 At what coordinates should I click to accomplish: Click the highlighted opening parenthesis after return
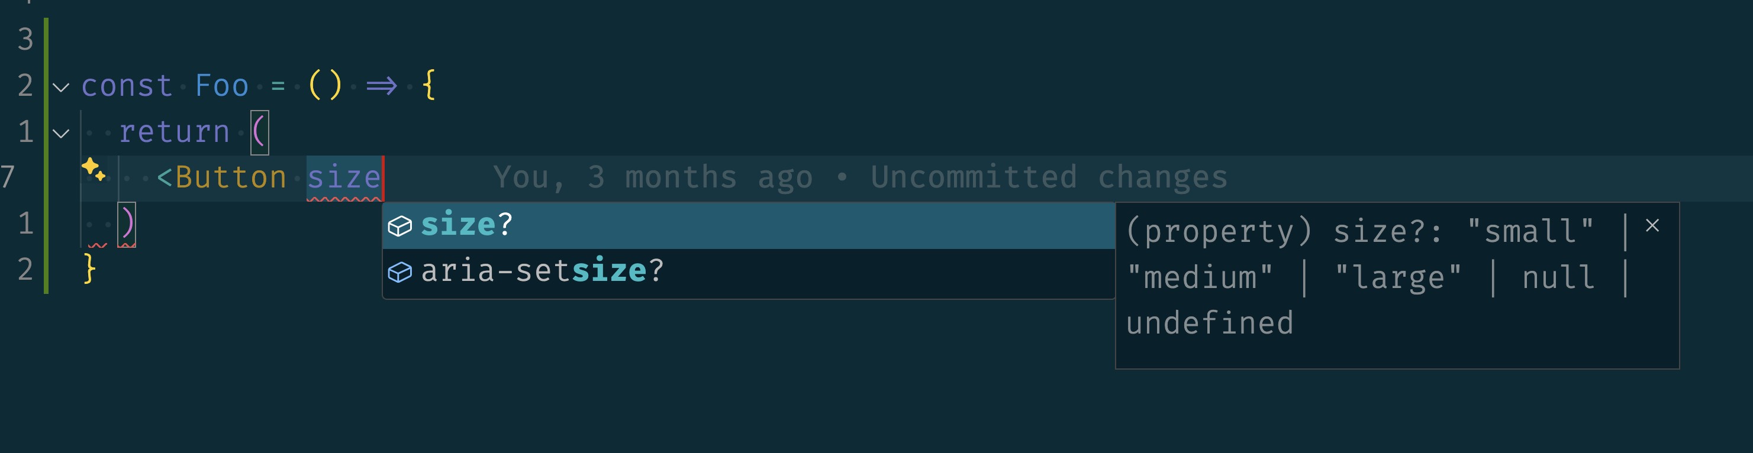259,132
